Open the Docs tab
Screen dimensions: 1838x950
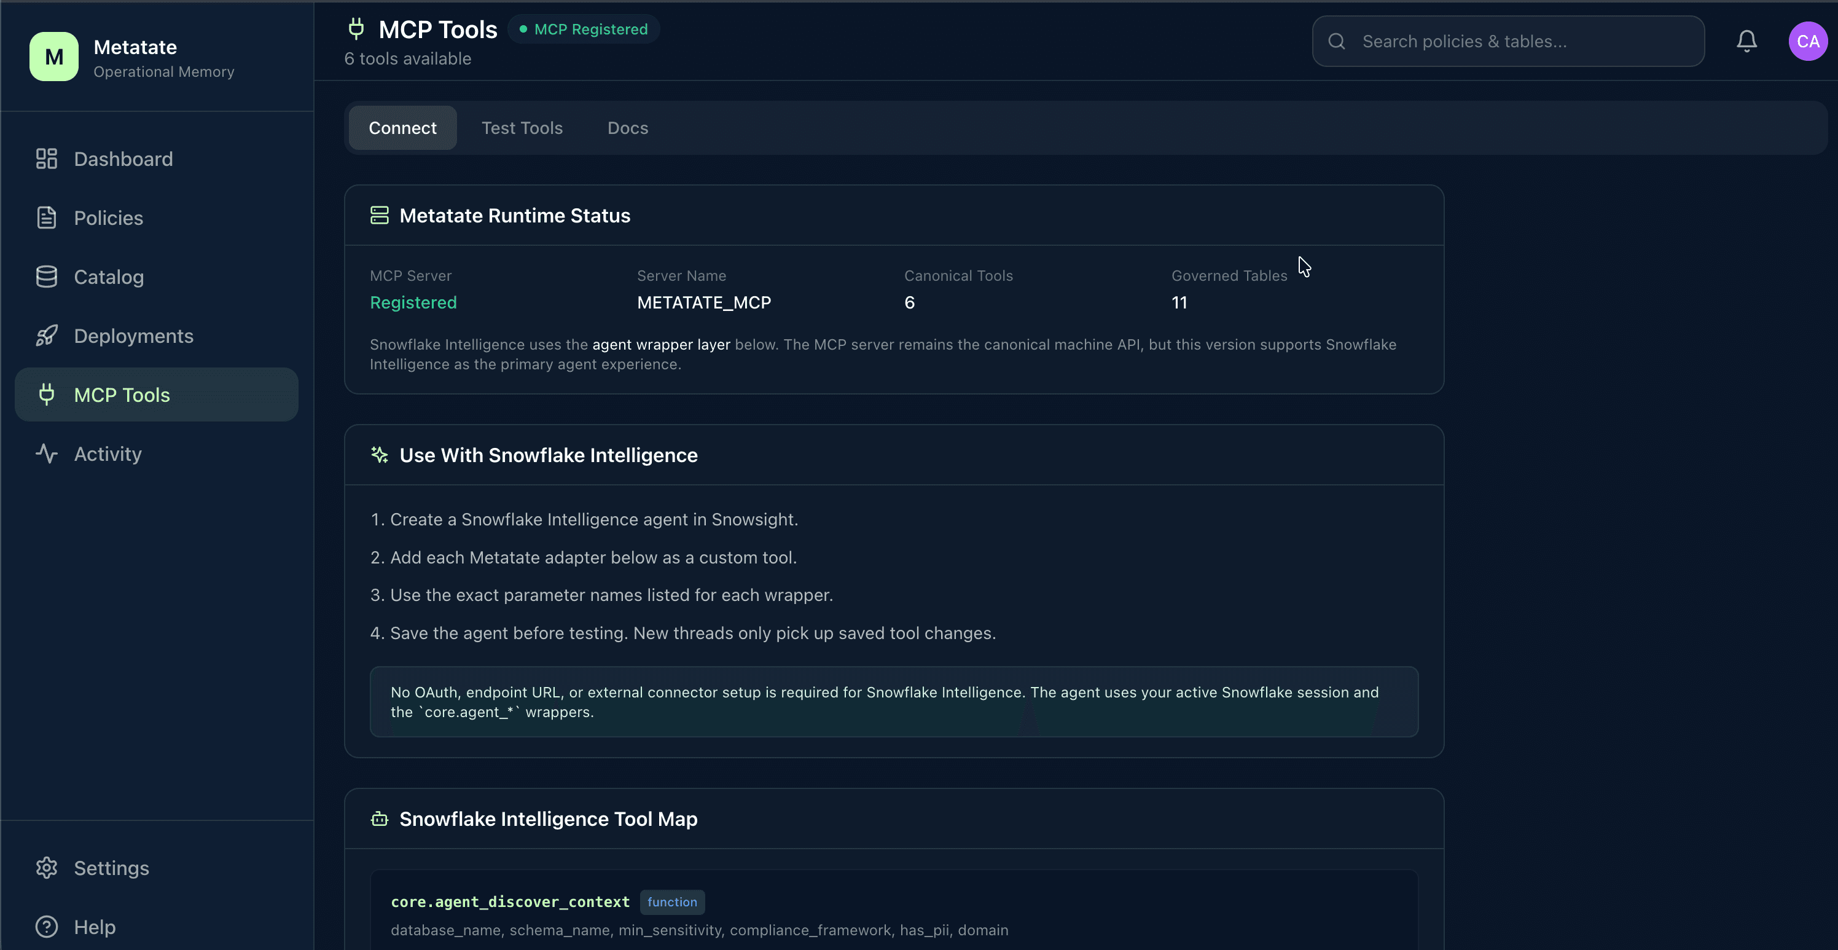[x=627, y=128]
